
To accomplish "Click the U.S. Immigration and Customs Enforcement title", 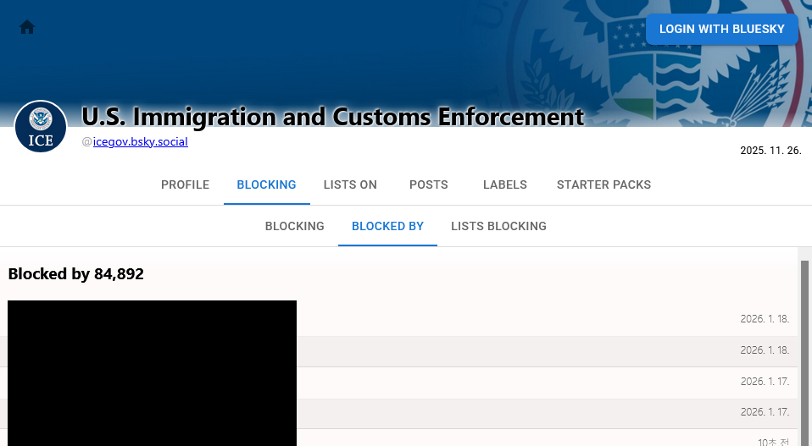I will pos(332,116).
